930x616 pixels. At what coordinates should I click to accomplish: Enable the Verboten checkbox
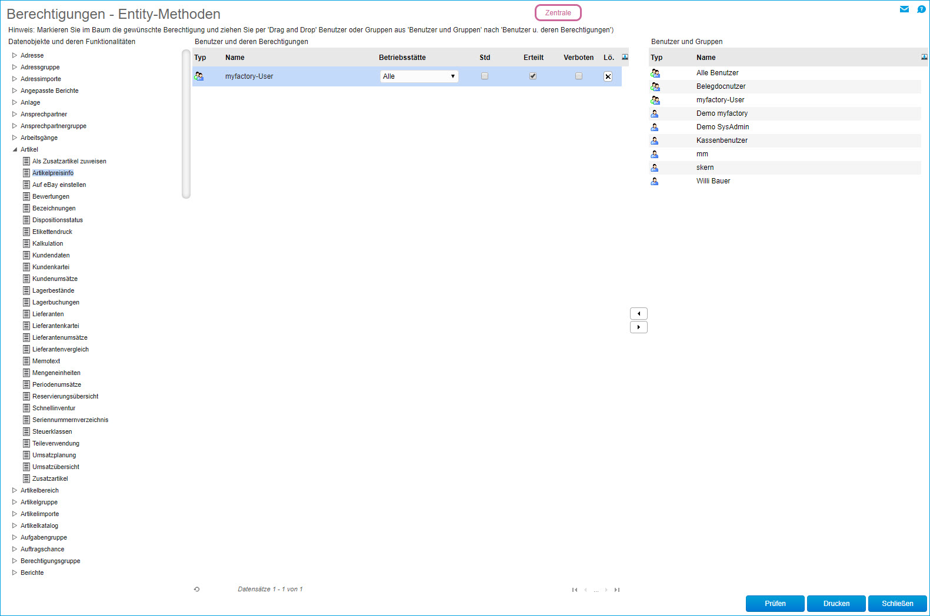[579, 76]
